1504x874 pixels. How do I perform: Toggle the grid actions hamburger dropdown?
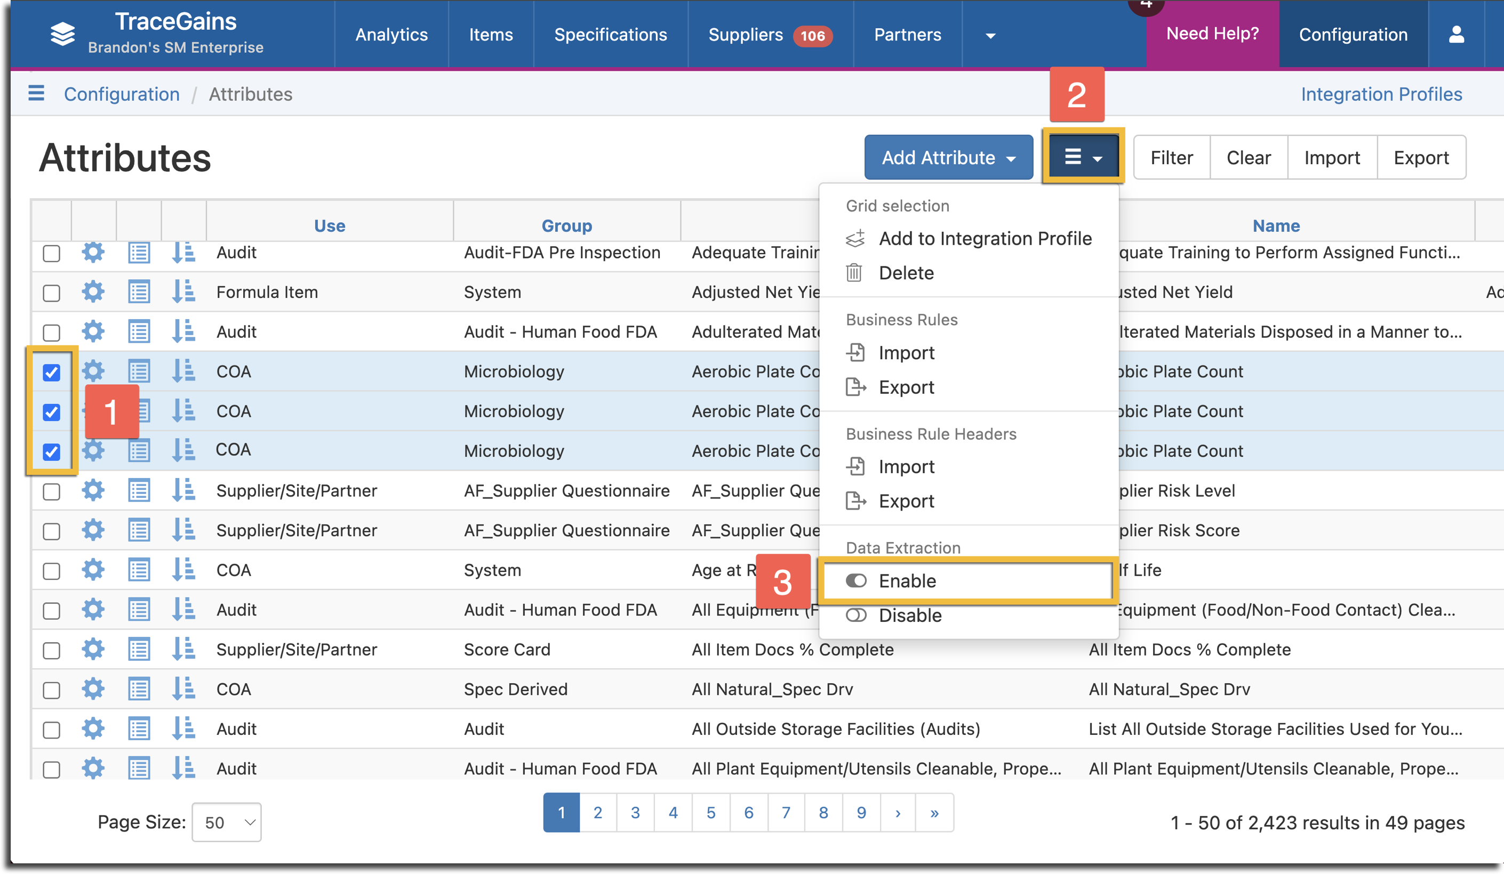click(1083, 157)
